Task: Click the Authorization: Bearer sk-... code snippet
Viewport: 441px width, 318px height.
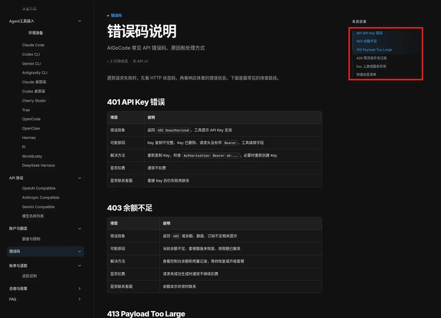Action: [x=210, y=156]
